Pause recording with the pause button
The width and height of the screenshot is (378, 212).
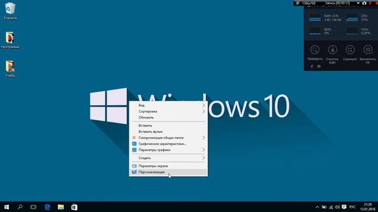click(x=370, y=3)
